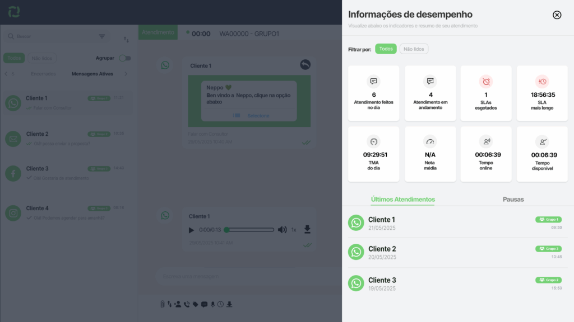Viewport: 574px width, 322px height.
Task: Click the TMA do dia gauge icon
Action: click(x=374, y=142)
